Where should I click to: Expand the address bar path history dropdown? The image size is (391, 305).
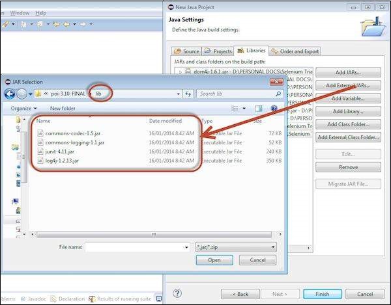point(179,94)
